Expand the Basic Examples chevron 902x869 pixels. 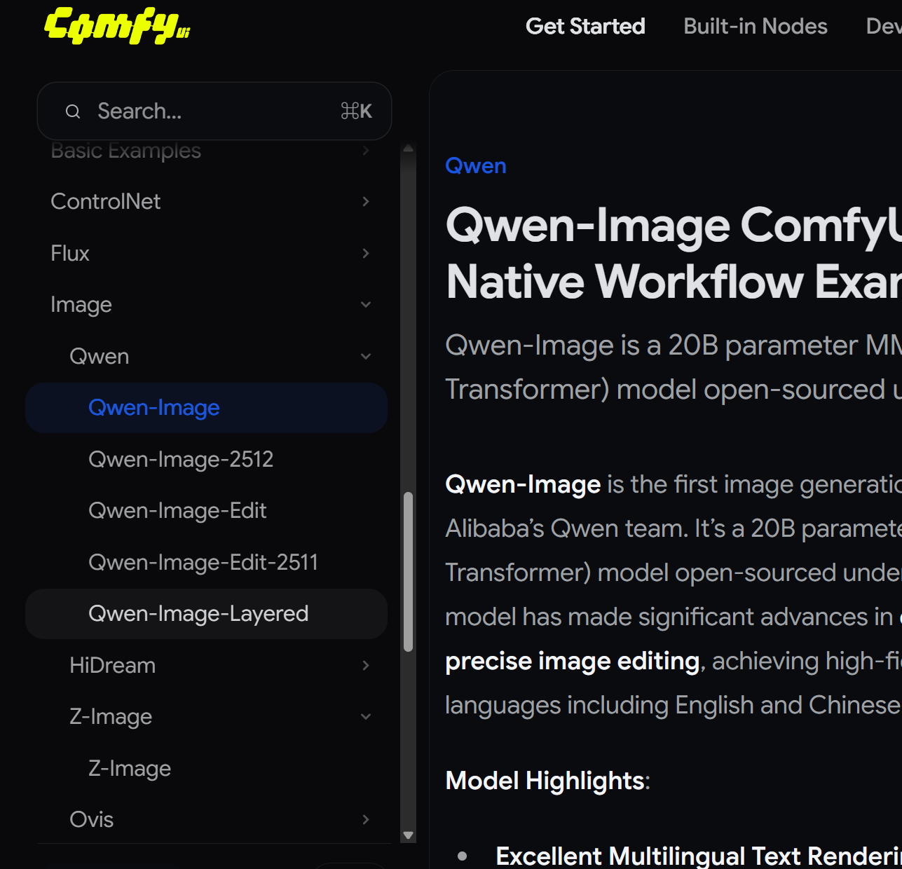366,151
